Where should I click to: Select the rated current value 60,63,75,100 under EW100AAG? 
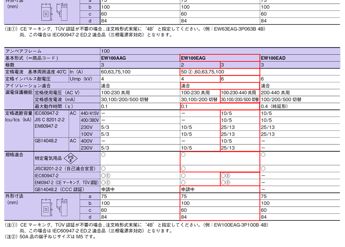click(116, 72)
